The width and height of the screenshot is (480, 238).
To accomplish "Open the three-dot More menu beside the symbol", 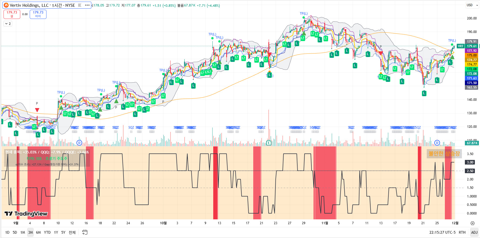I will pos(87,5).
